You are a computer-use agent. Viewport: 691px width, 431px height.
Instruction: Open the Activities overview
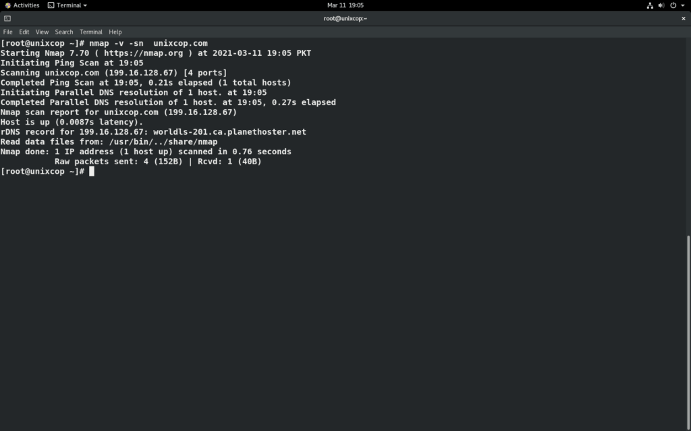tap(22, 5)
